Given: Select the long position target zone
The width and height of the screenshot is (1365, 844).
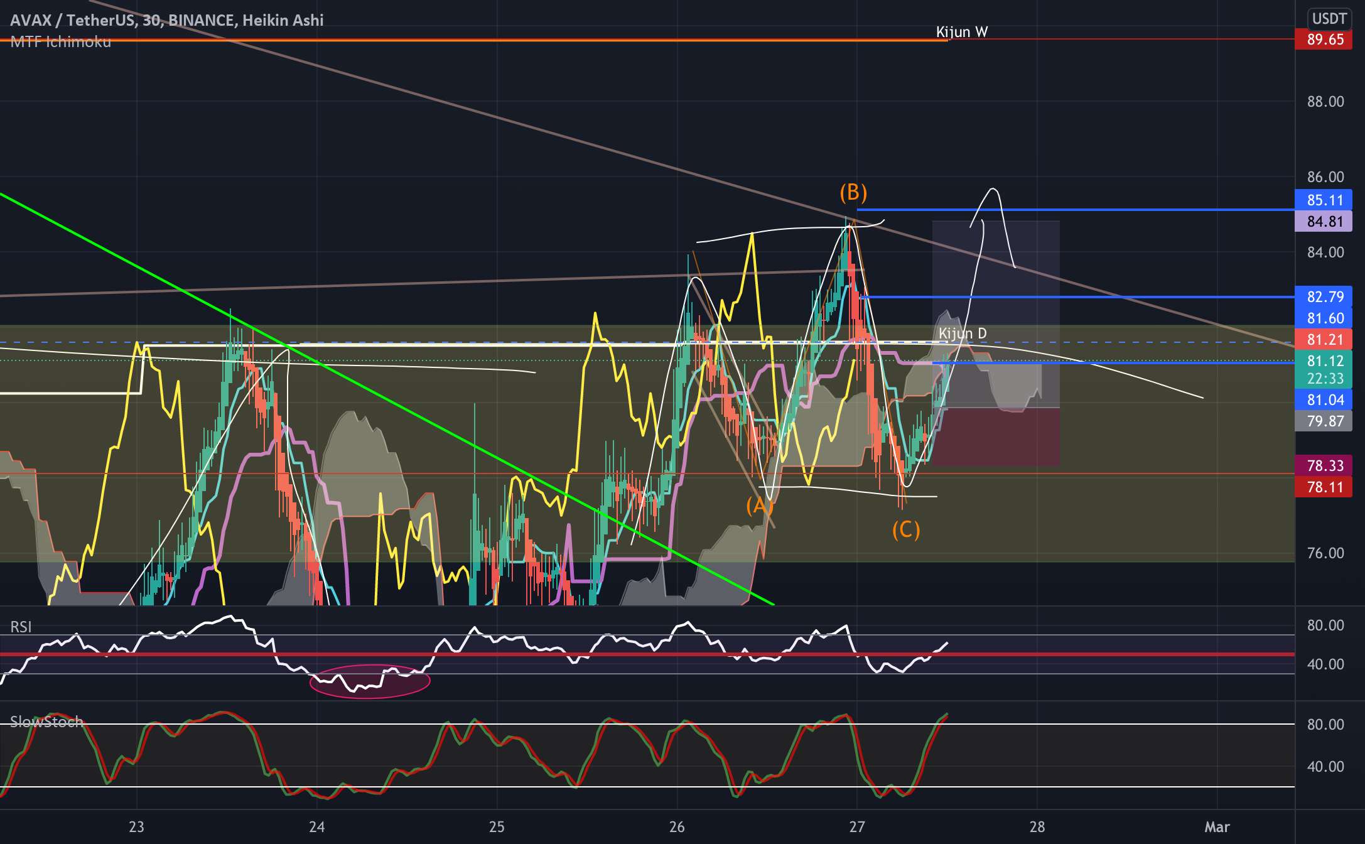Looking at the screenshot, I should click(996, 315).
